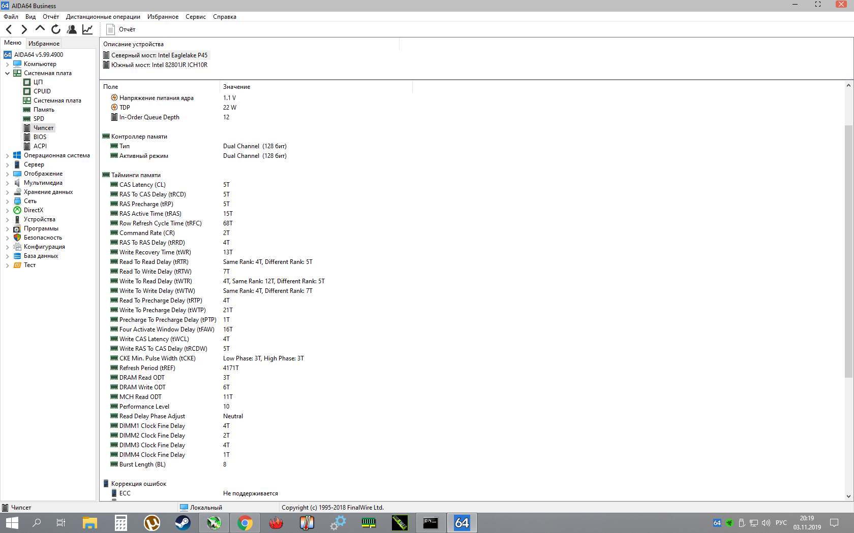Switch to the Меню tab
This screenshot has height=533, width=854.
point(13,43)
